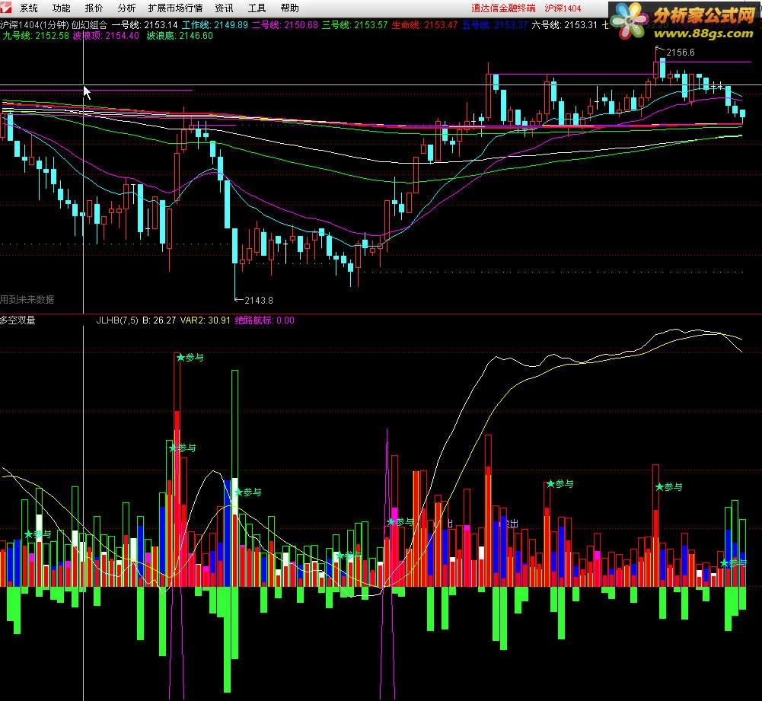Open the 报价 menu
This screenshot has height=701, width=762.
[94, 8]
